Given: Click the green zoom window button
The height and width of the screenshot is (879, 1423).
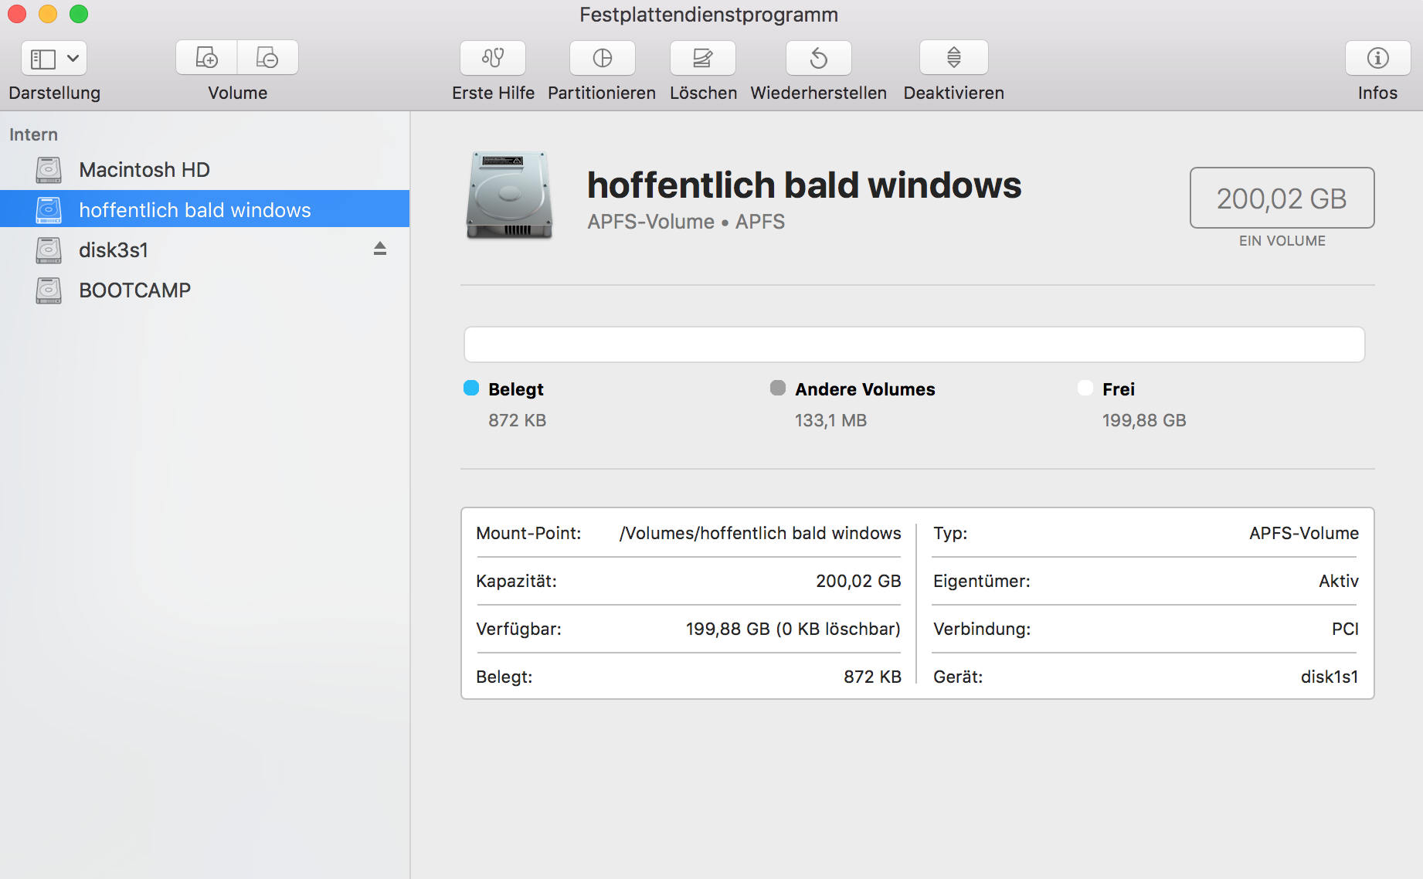Looking at the screenshot, I should point(79,14).
